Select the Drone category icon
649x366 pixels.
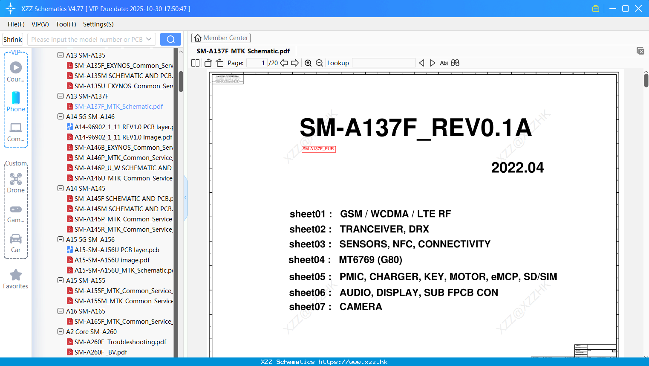16,183
